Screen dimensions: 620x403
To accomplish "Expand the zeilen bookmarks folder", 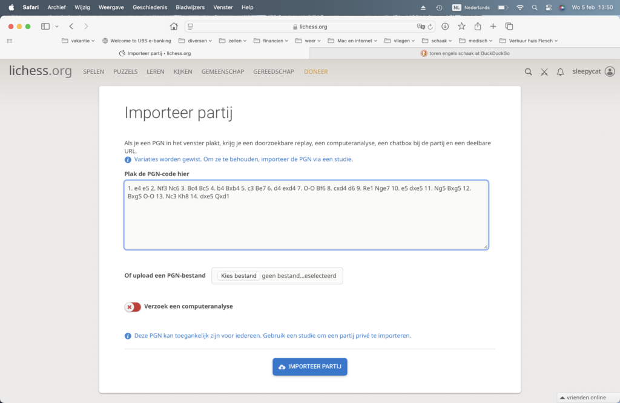I will coord(233,41).
